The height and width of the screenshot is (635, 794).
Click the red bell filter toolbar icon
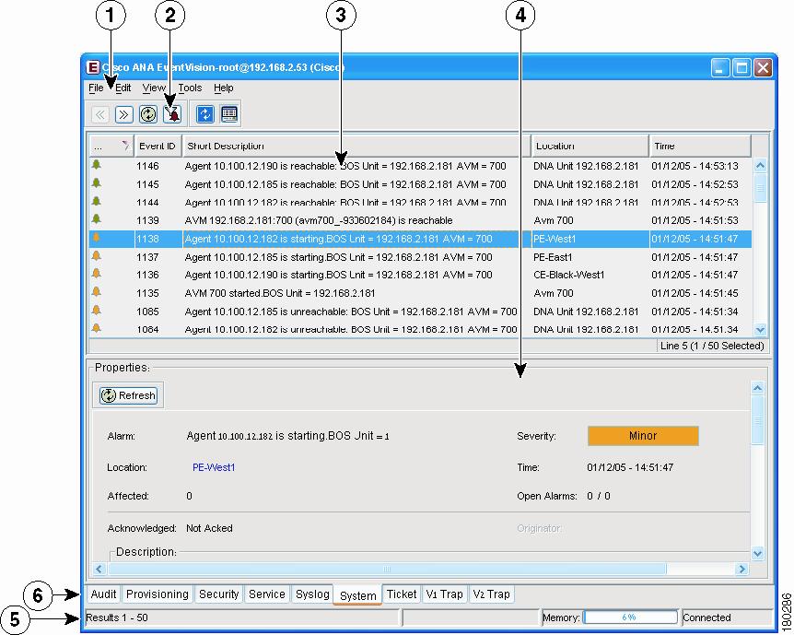pos(172,114)
